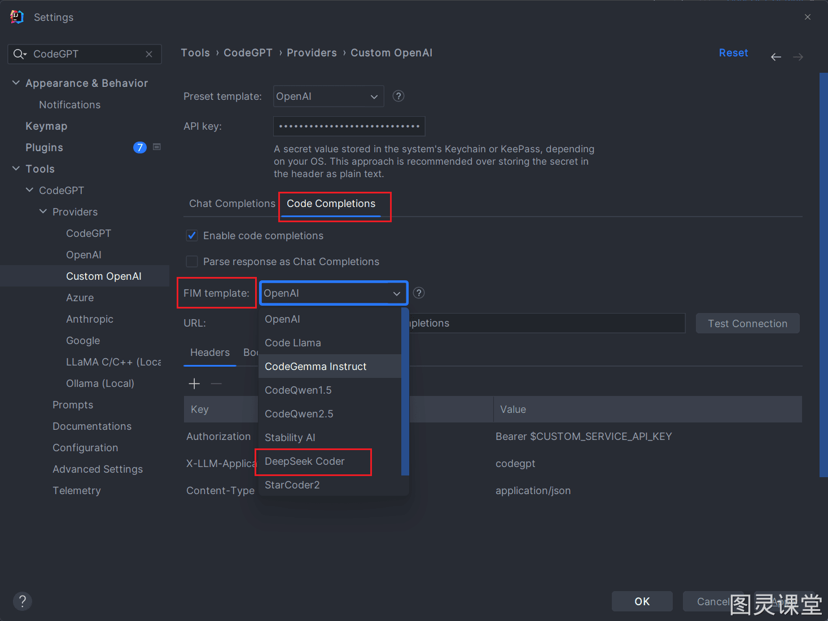Select Google provider in tree

pos(83,340)
